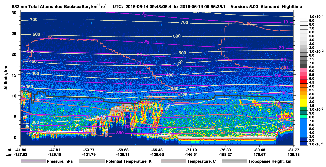This screenshot has width=326, height=167.
Task: Click the 'Lon' row label
Action: (x=9, y=154)
